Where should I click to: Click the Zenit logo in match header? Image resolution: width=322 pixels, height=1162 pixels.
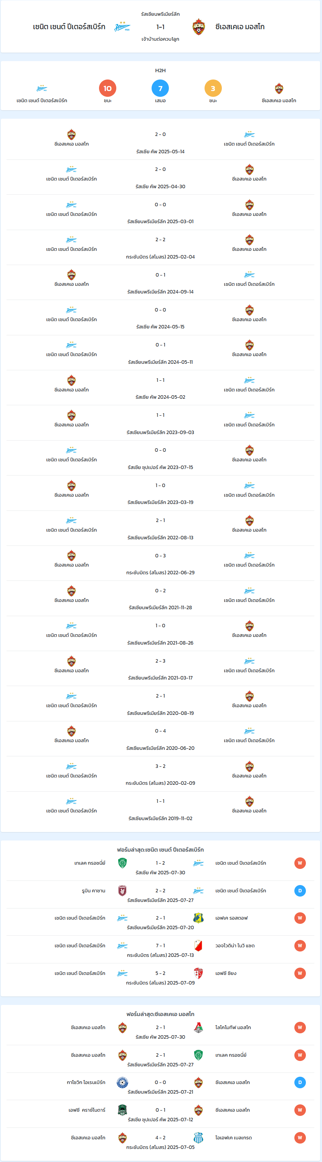(122, 27)
